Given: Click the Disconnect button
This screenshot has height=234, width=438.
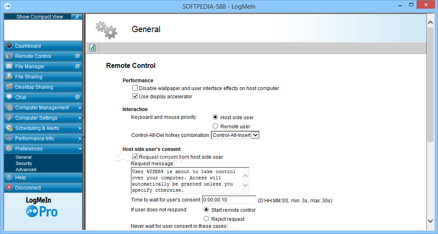Looking at the screenshot, I should click(43, 188).
